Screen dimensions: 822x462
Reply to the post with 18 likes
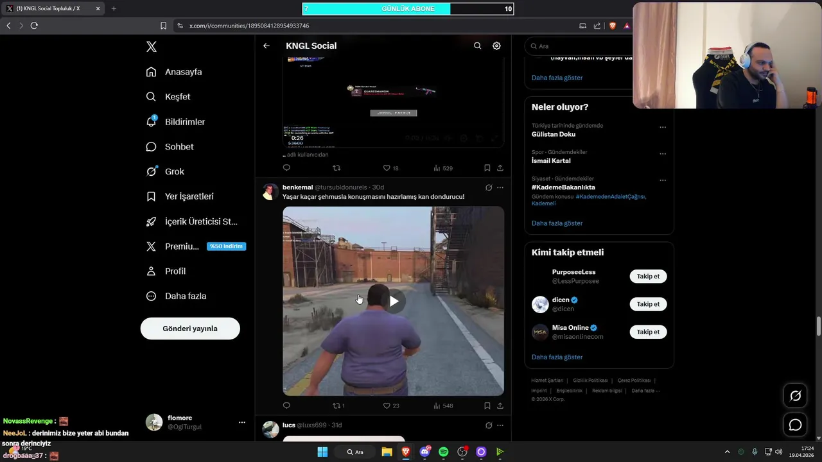coord(286,168)
